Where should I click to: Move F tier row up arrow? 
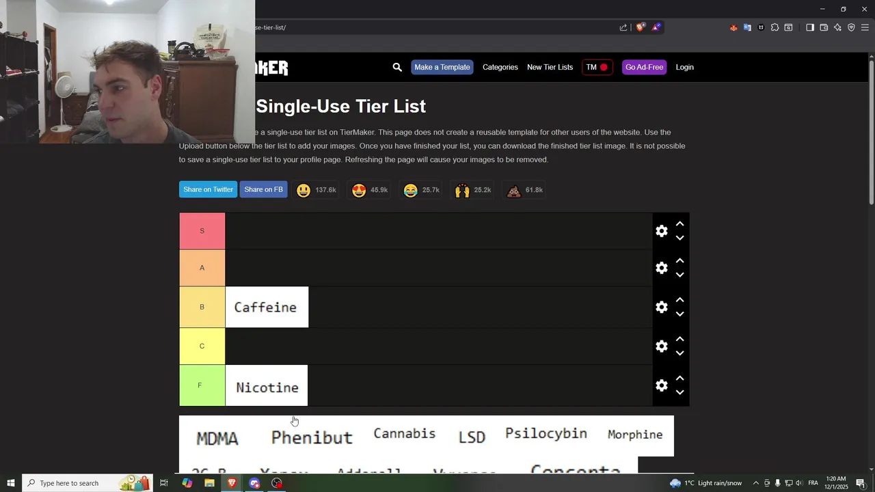[680, 378]
